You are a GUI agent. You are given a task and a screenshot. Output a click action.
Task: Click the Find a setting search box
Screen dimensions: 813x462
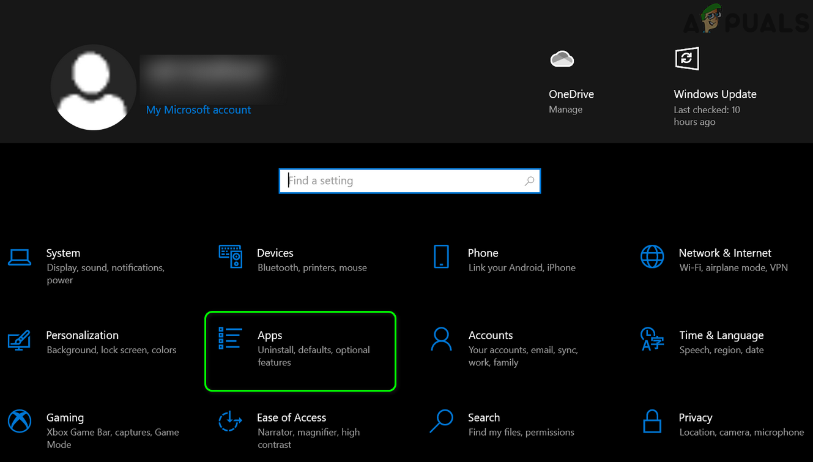pos(404,181)
